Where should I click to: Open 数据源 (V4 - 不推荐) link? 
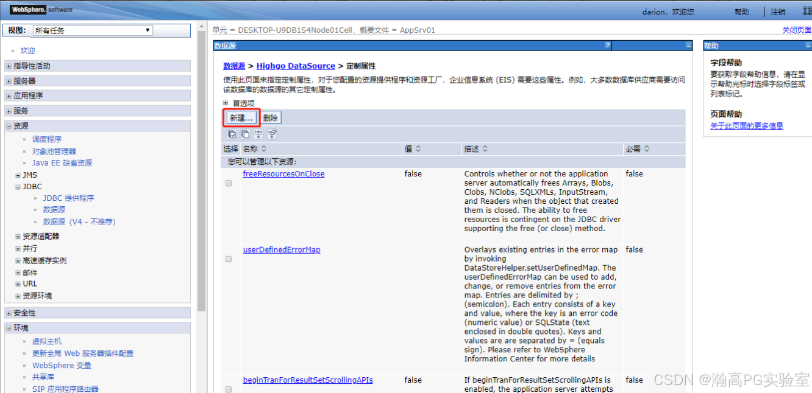pyautogui.click(x=79, y=222)
